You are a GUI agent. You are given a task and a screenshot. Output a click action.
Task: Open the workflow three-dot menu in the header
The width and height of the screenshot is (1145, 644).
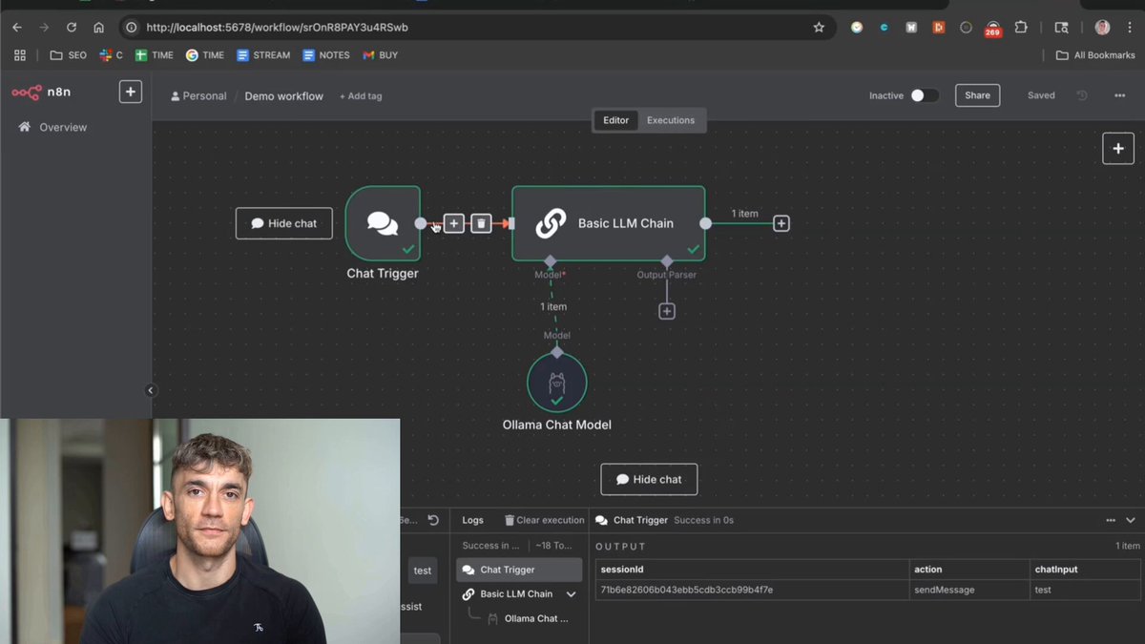point(1119,95)
